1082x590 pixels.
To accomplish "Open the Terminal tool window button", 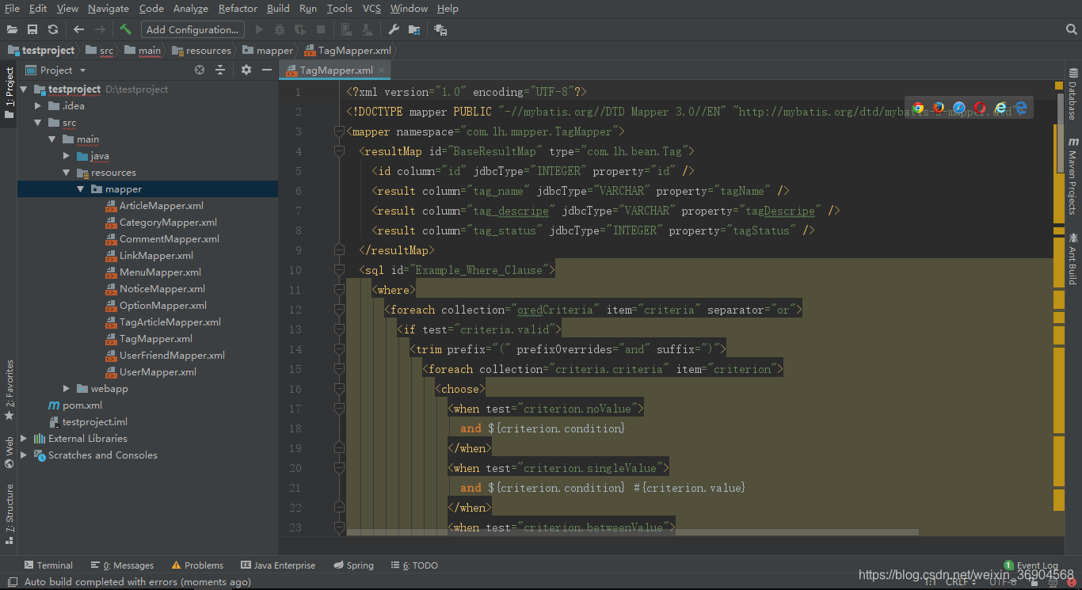I will (48, 565).
